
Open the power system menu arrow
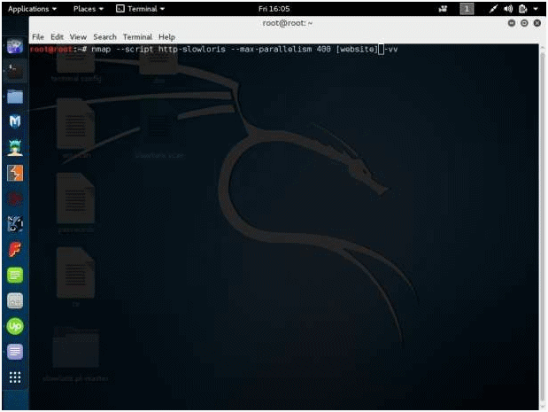pos(536,8)
